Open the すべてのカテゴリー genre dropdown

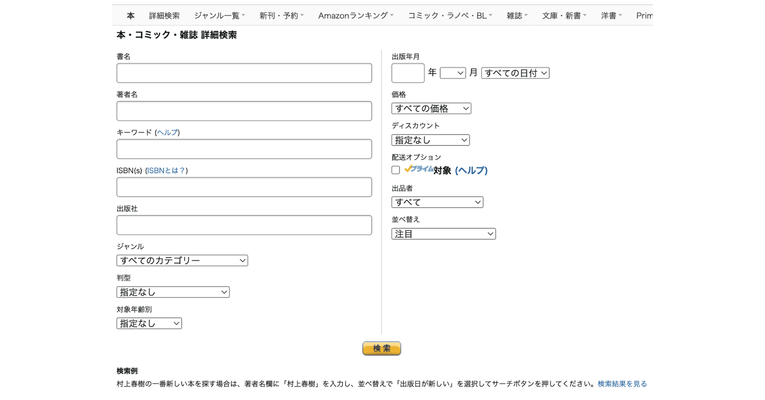(x=181, y=260)
